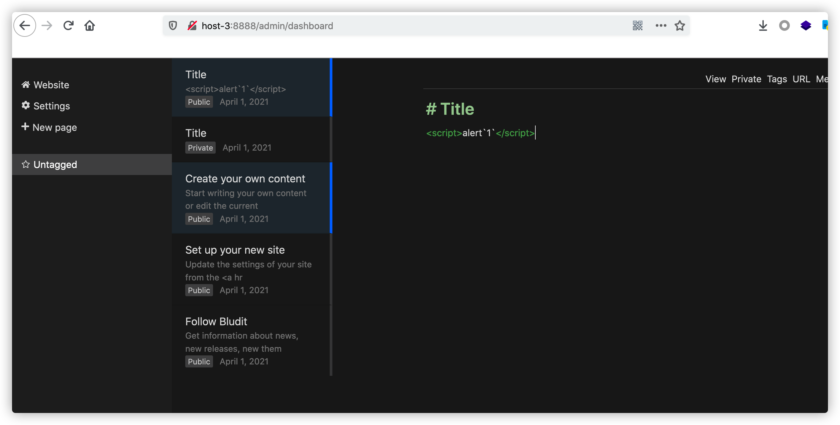
Task: Open the downloads arrow icon
Action: point(763,25)
